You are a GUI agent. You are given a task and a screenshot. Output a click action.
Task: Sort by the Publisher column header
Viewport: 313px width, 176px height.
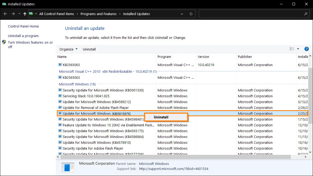coord(266,57)
